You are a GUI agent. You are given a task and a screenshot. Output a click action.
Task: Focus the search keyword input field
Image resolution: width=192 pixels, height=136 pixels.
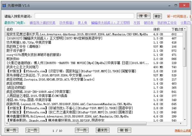pyautogui.click(x=84, y=16)
